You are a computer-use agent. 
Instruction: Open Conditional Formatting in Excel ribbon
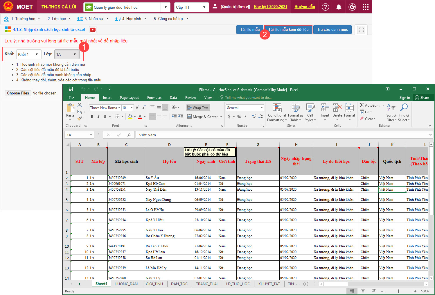coord(277,112)
